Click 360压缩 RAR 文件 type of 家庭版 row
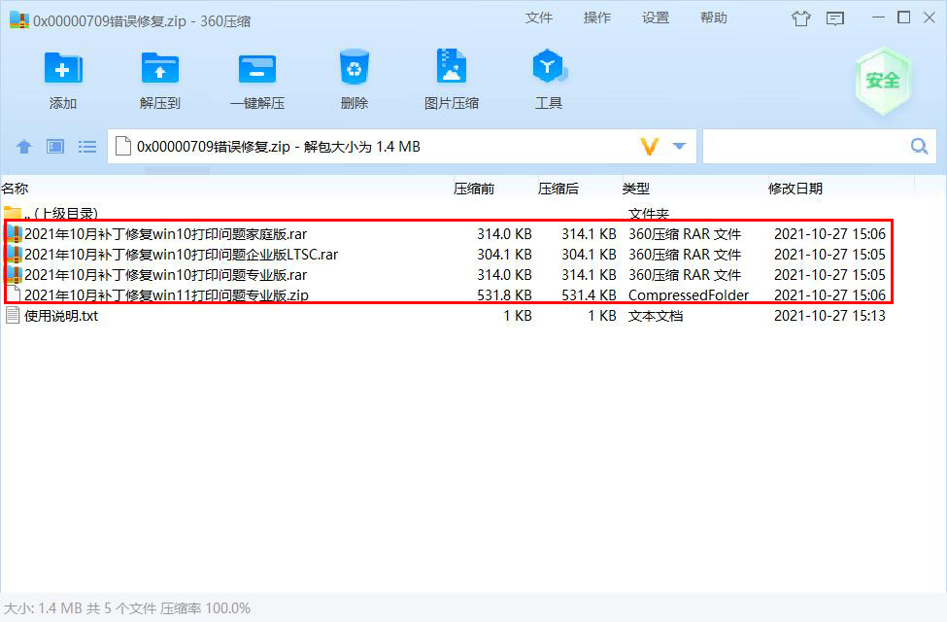The image size is (947, 622). click(685, 234)
